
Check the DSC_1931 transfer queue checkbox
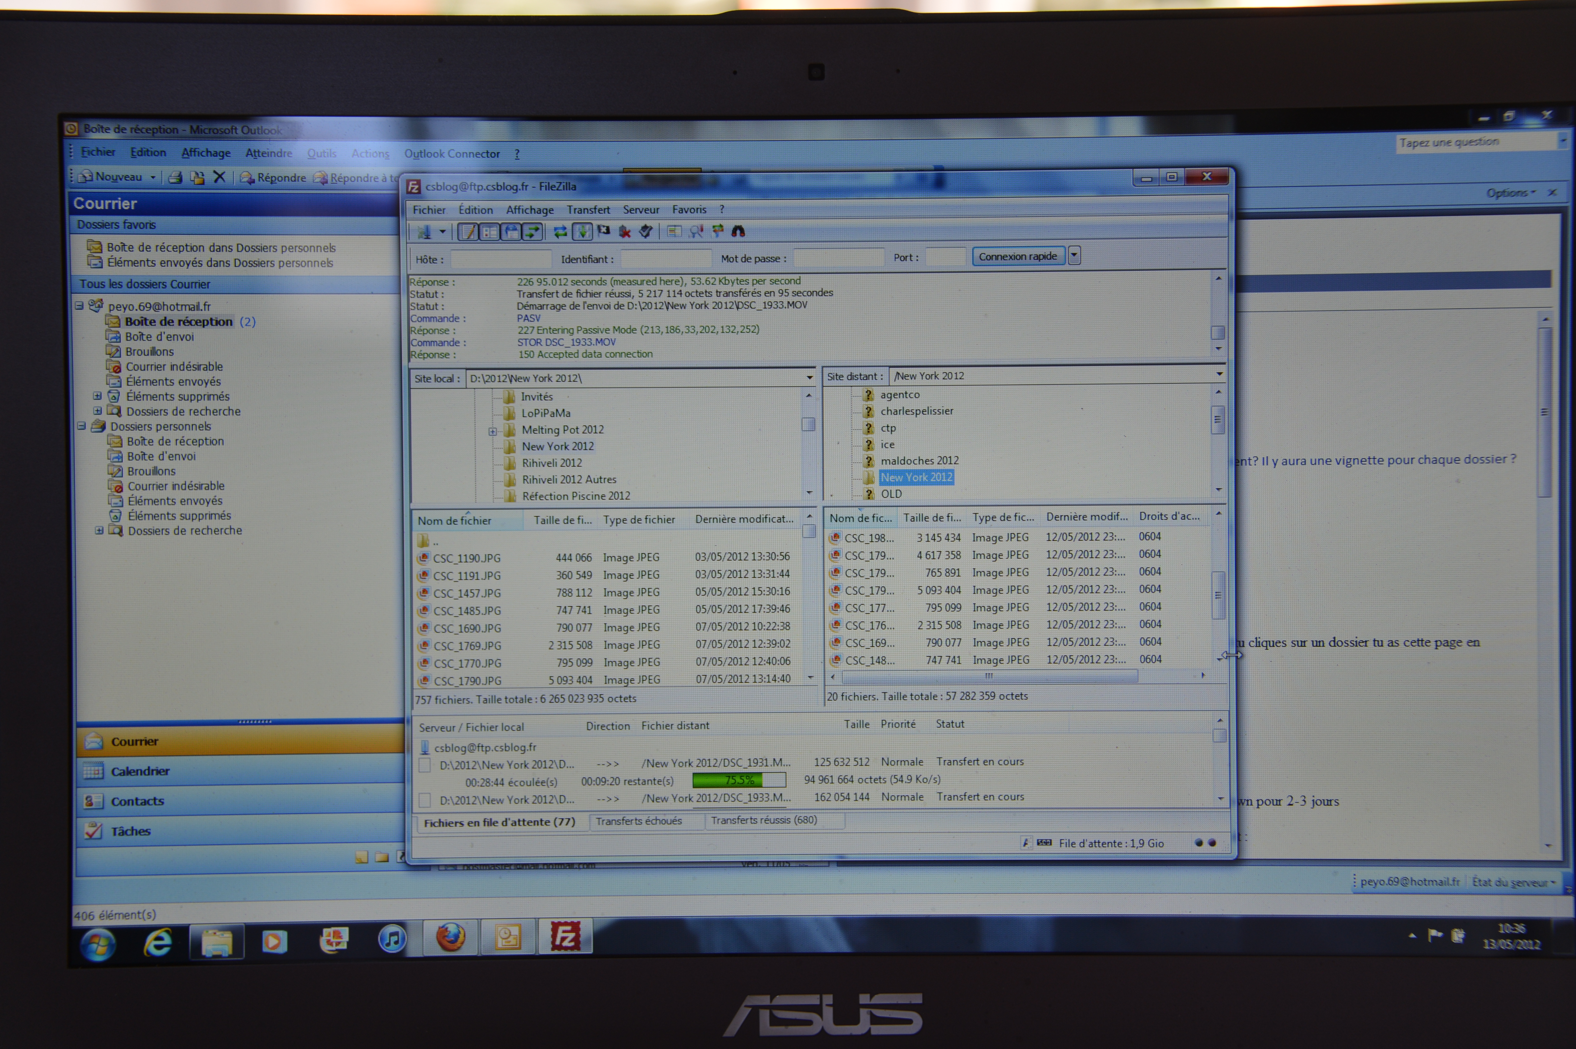click(424, 765)
